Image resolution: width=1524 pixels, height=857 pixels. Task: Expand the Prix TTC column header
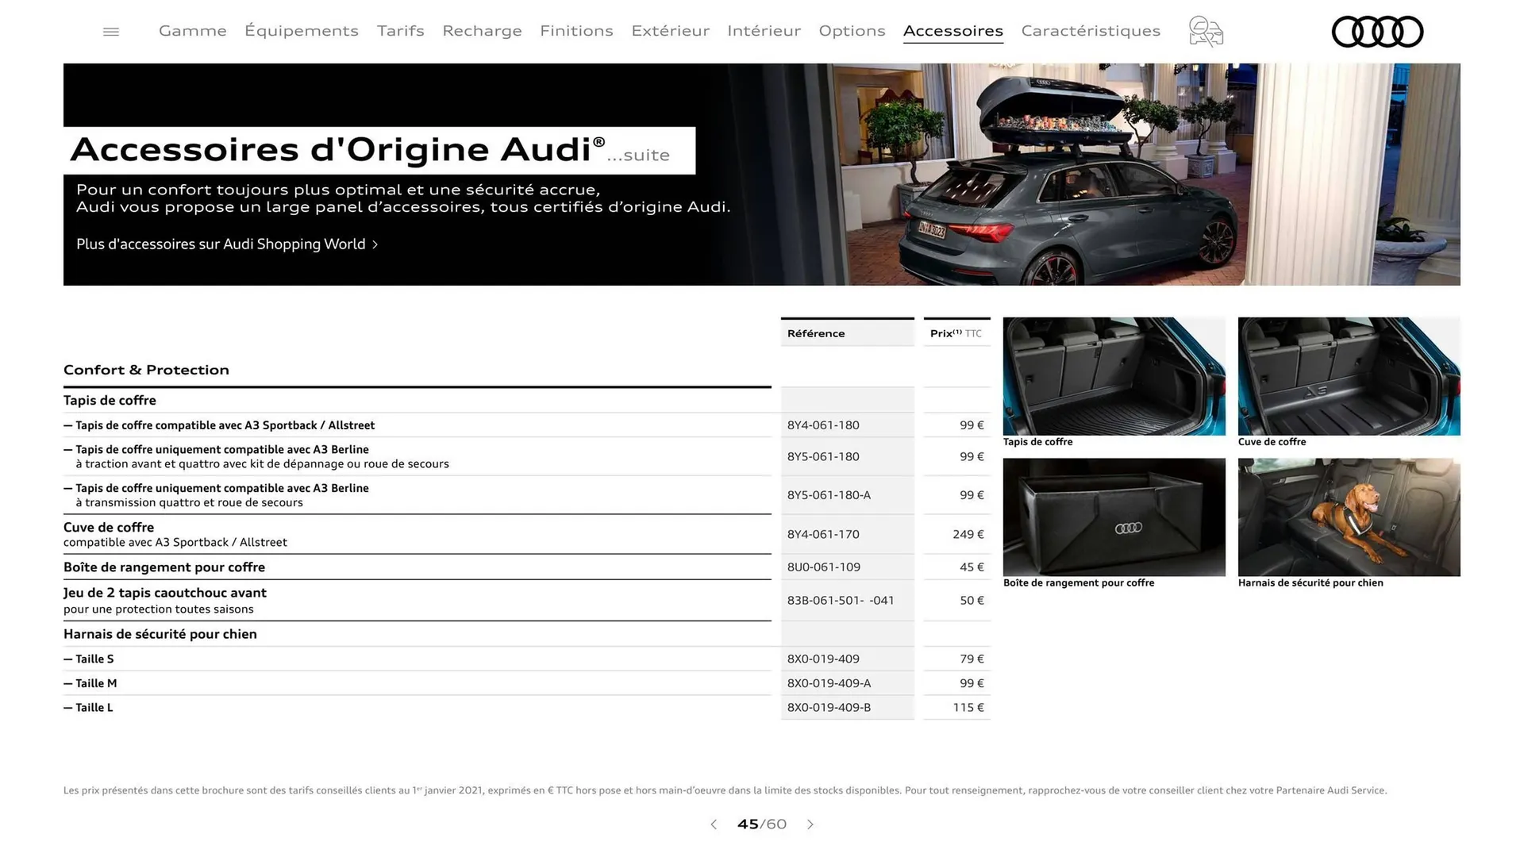click(x=956, y=332)
